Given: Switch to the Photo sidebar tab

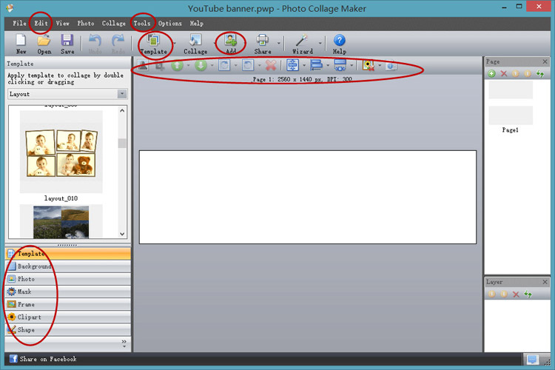Looking at the screenshot, I should click(68, 279).
